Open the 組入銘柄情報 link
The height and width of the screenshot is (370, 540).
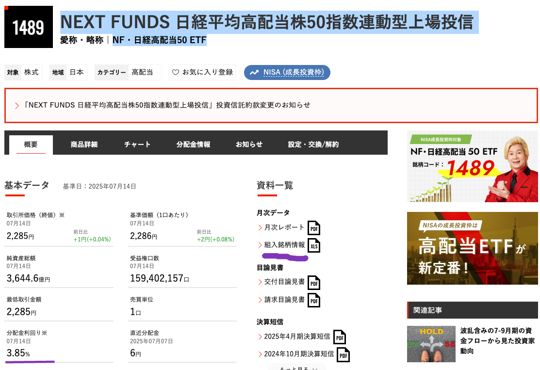[x=284, y=245]
